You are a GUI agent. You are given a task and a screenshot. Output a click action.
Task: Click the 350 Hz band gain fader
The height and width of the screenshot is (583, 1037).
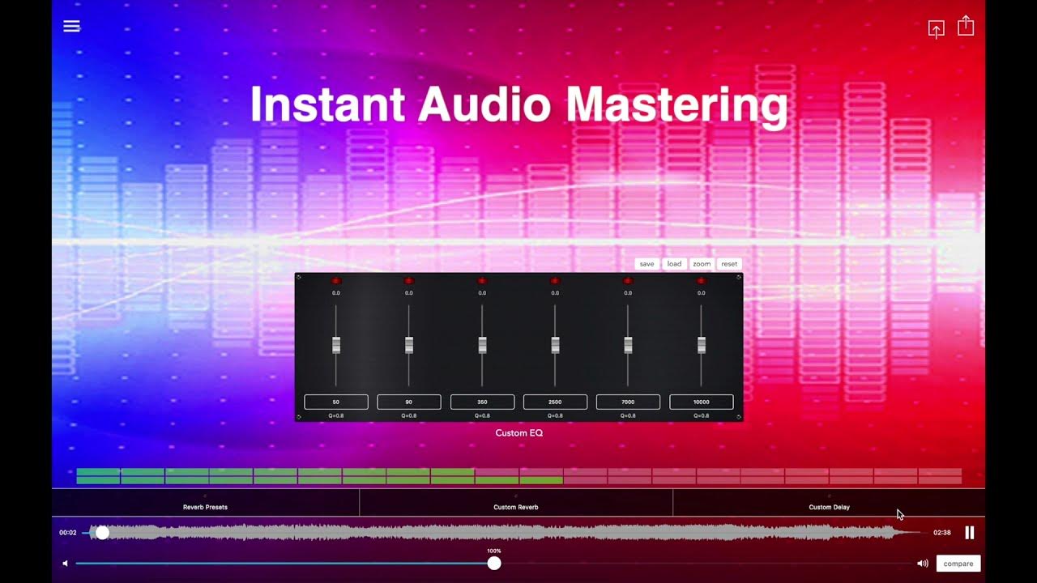pyautogui.click(x=482, y=345)
